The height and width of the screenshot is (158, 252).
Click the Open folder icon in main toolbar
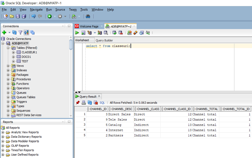coord(12,16)
